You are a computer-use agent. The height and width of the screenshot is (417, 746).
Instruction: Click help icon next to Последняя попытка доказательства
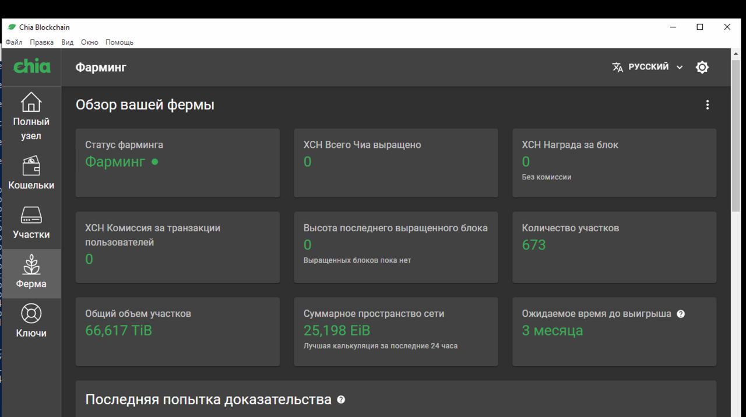click(341, 400)
